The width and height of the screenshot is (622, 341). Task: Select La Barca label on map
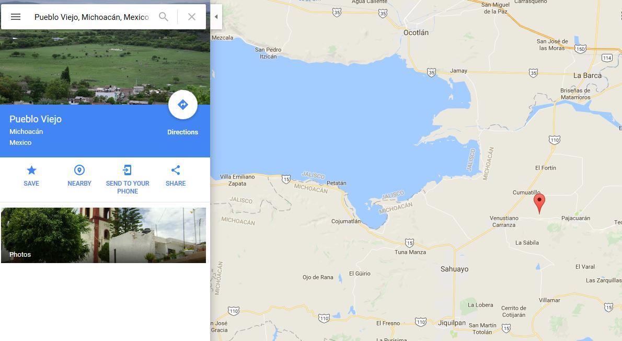(587, 75)
